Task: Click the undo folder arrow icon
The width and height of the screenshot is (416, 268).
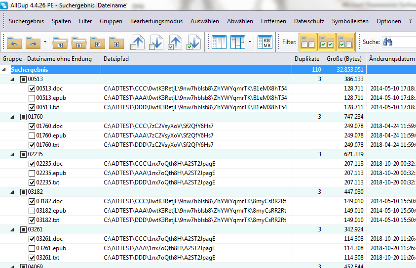Action: pos(14,43)
